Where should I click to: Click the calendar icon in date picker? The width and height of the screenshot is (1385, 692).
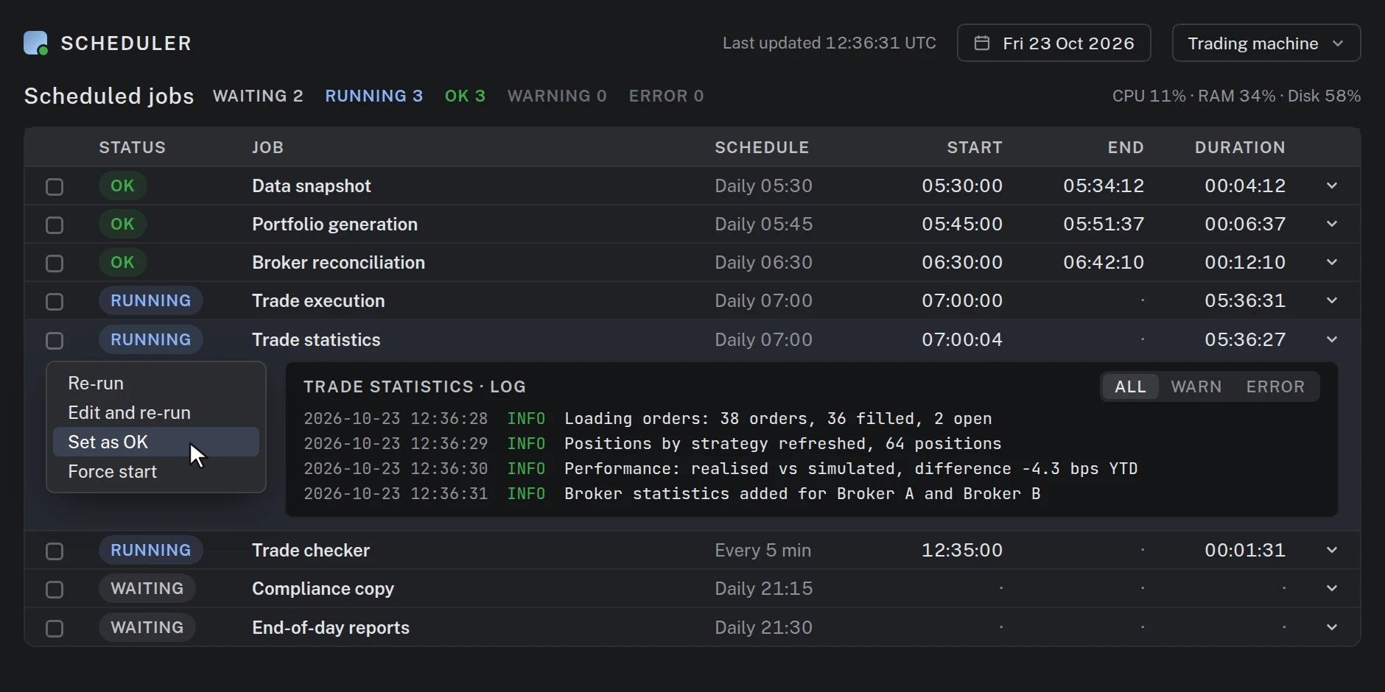(x=982, y=43)
